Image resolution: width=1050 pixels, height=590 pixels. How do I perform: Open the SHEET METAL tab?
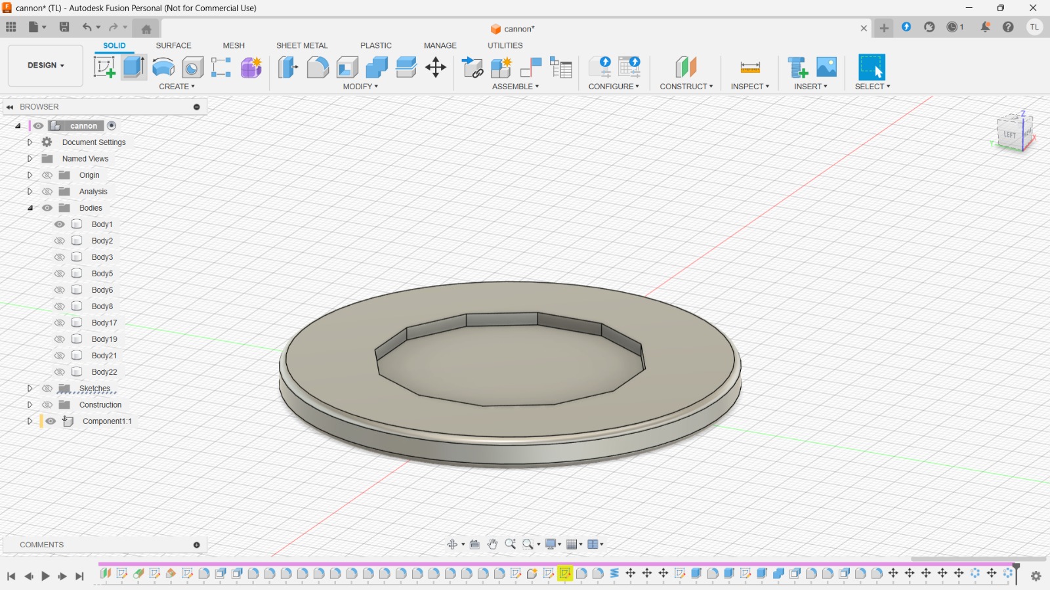[x=301, y=45]
